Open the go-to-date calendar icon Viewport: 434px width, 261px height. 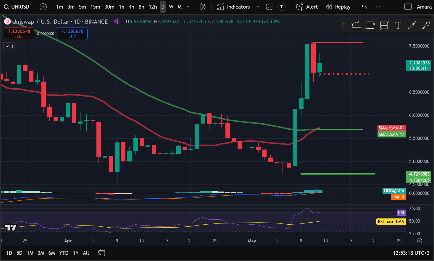point(101,253)
